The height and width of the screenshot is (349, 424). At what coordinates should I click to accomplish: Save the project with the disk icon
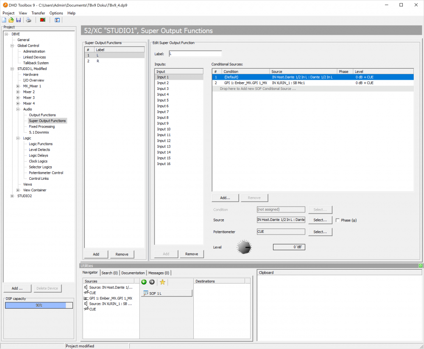(x=18, y=20)
